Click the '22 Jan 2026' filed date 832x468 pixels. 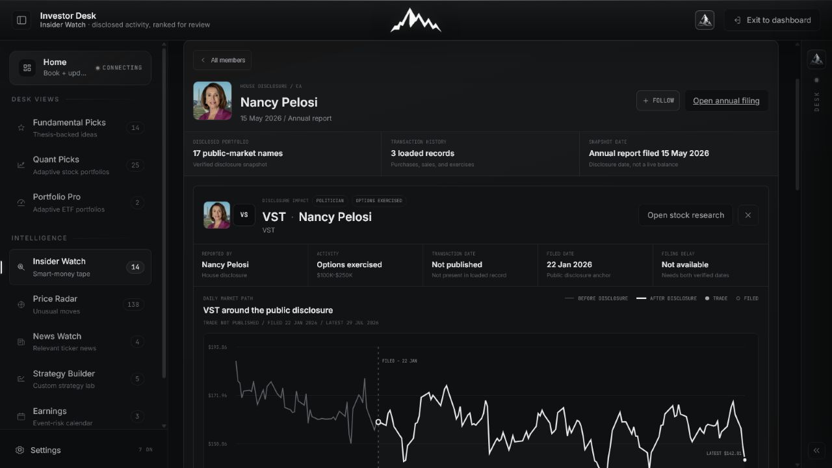click(569, 265)
